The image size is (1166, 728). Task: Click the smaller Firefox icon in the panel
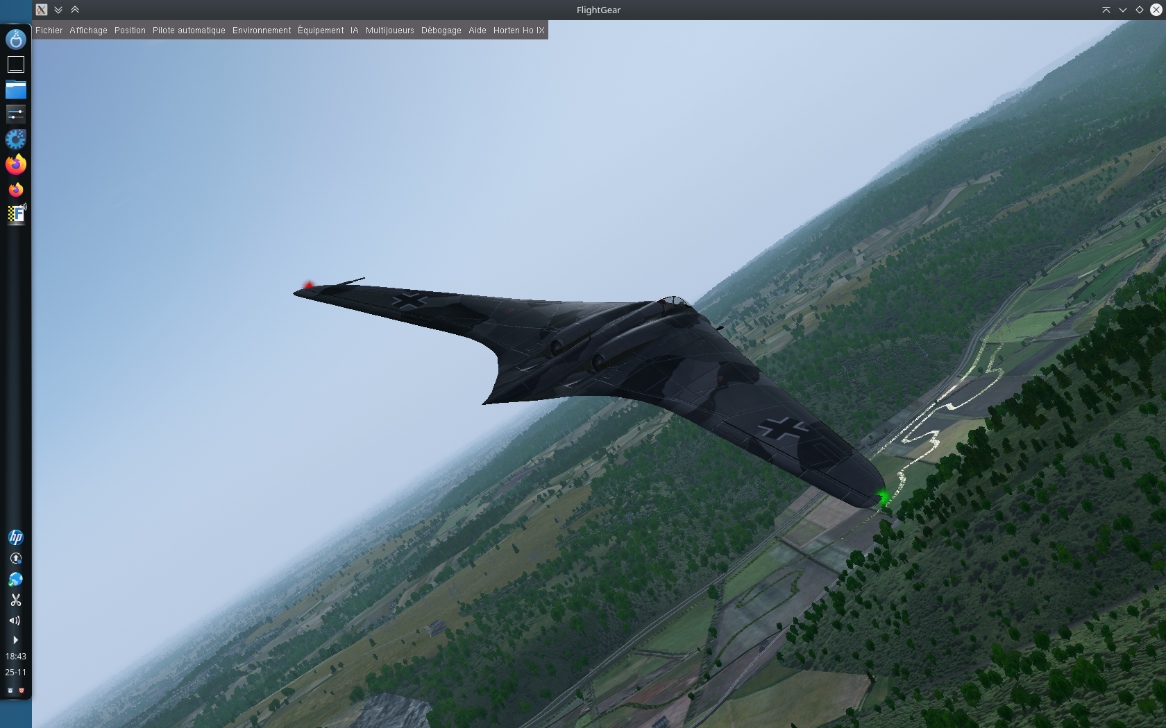coord(16,189)
